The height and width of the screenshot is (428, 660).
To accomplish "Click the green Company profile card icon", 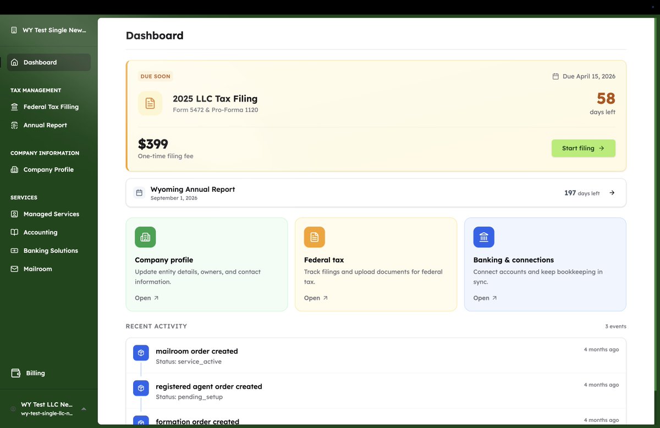I will 145,237.
